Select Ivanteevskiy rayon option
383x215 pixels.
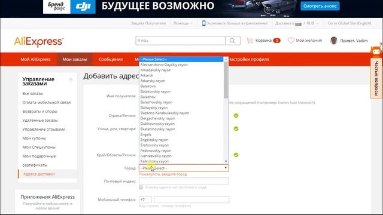[x=181, y=156]
